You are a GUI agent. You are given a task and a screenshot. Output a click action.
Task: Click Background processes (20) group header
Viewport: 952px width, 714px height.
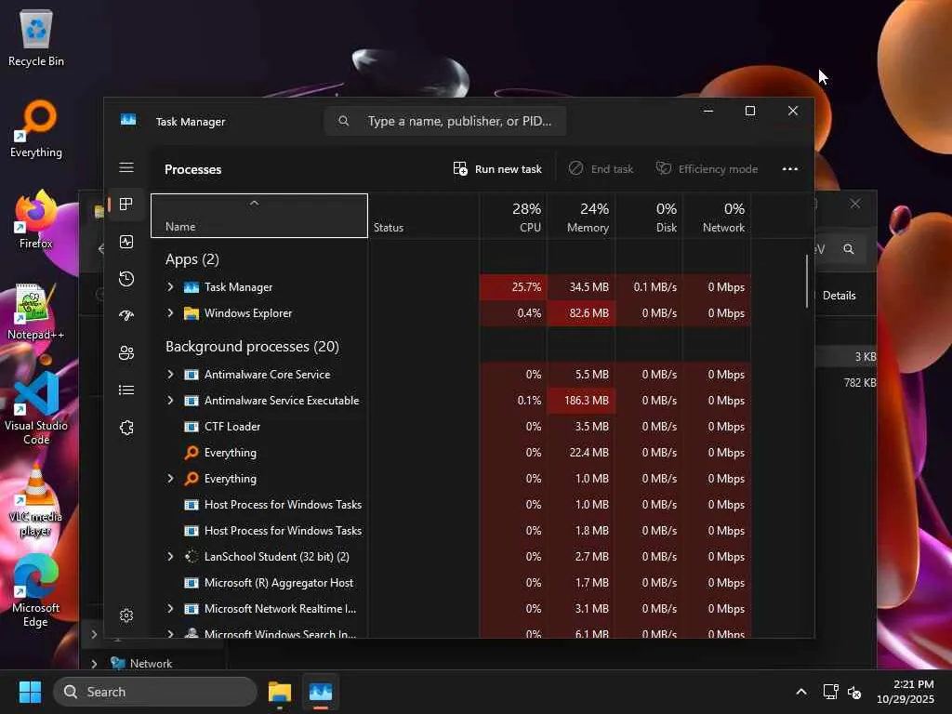(x=252, y=347)
